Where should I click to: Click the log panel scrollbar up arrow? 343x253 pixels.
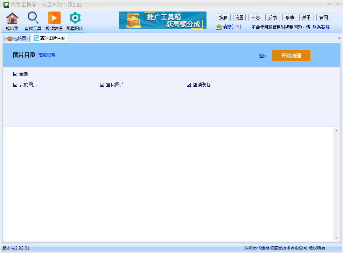click(336, 131)
